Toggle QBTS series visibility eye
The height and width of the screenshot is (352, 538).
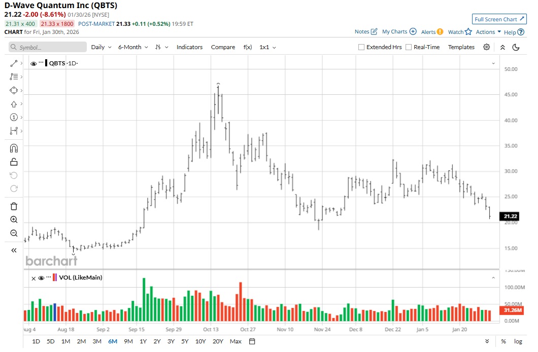pos(33,64)
